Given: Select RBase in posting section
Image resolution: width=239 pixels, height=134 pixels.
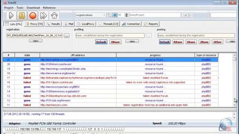Looking at the screenshot, I should pyautogui.click(x=178, y=42).
